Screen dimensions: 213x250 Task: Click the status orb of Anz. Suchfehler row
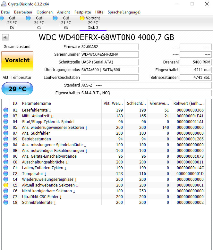6,133
